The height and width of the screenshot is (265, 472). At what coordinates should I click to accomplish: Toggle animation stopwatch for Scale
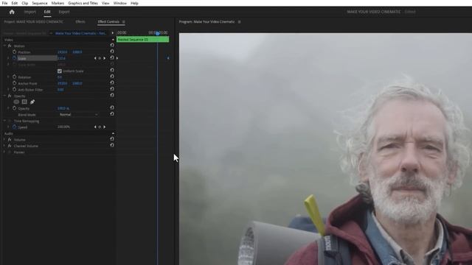(15, 58)
